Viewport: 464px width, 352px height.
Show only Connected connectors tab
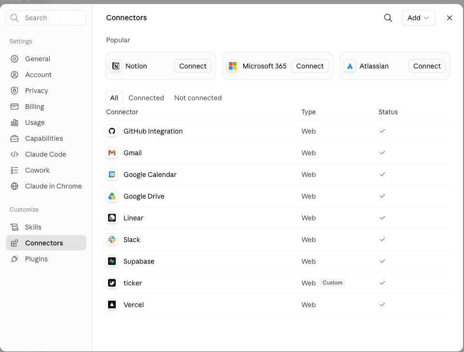point(146,98)
